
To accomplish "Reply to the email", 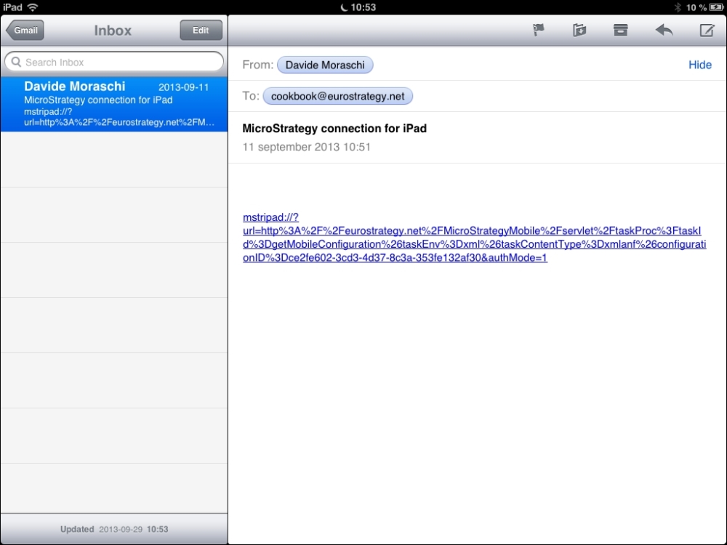I will (664, 30).
